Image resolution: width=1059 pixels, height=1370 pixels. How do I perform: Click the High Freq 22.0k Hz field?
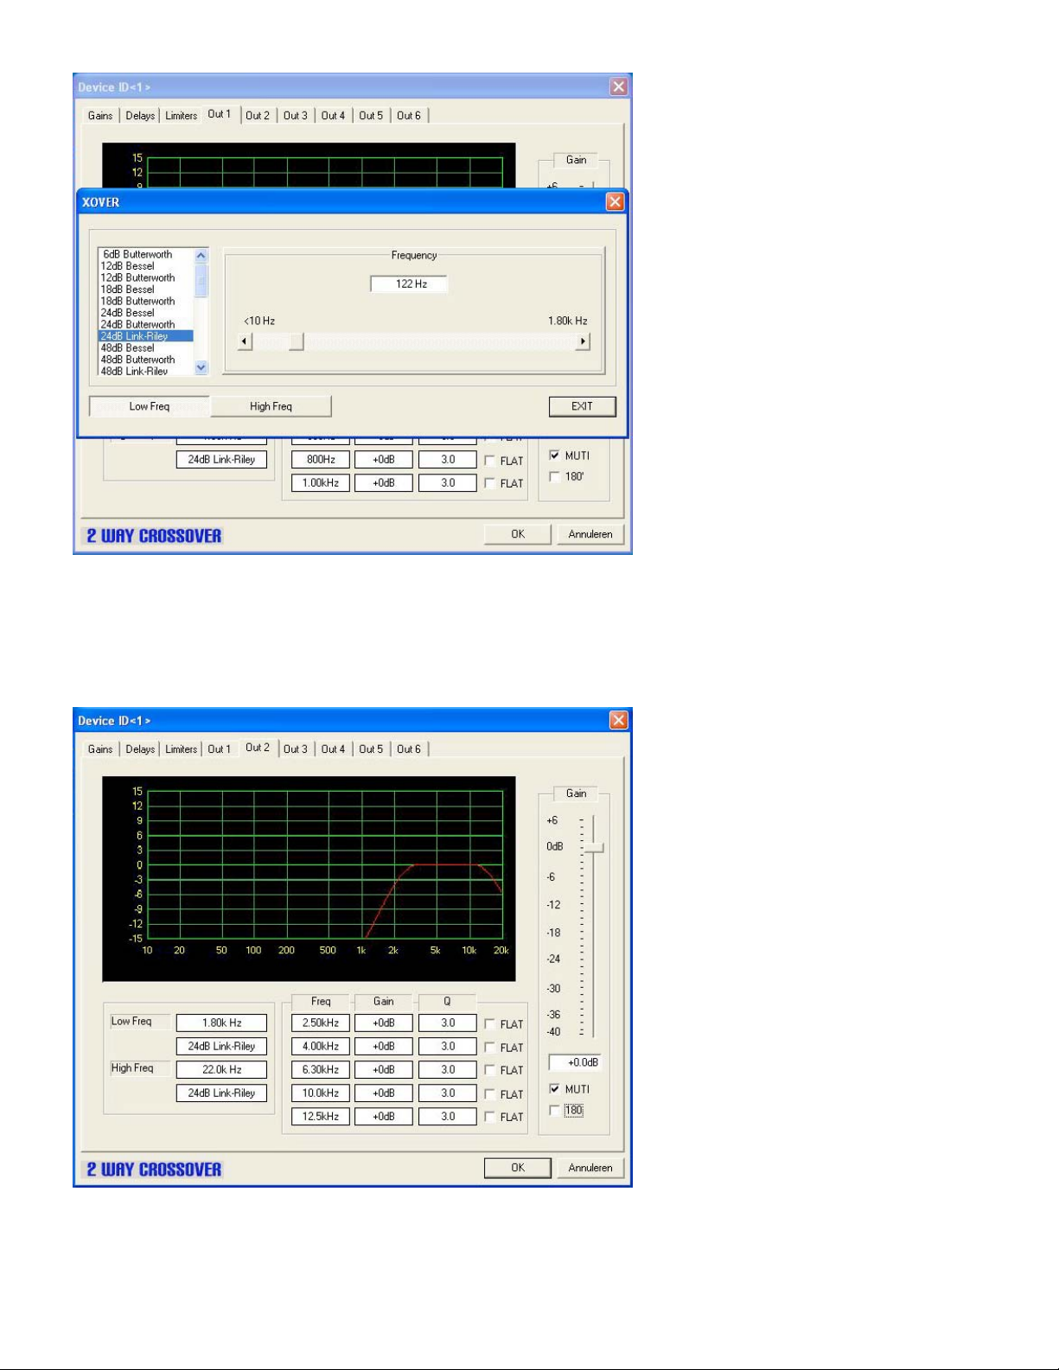coord(221,1070)
